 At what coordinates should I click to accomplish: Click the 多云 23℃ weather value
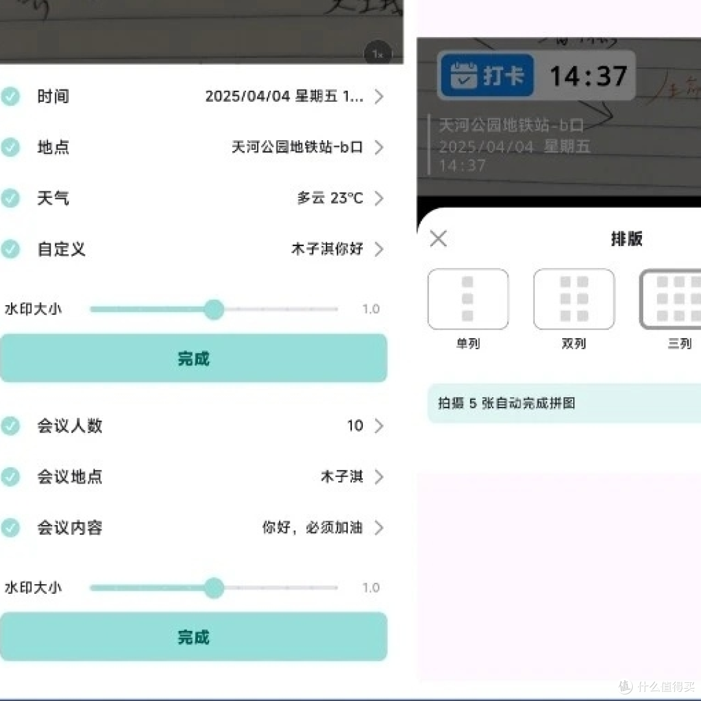[330, 198]
